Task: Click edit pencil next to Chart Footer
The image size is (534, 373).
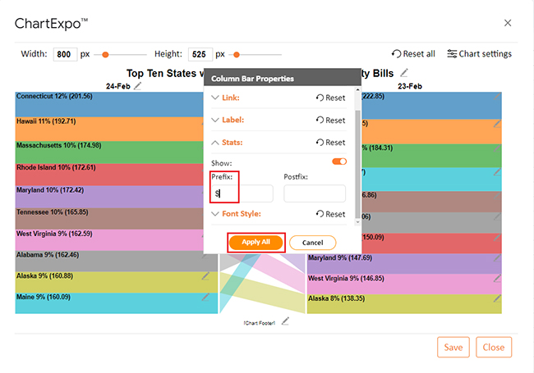Action: [x=285, y=321]
